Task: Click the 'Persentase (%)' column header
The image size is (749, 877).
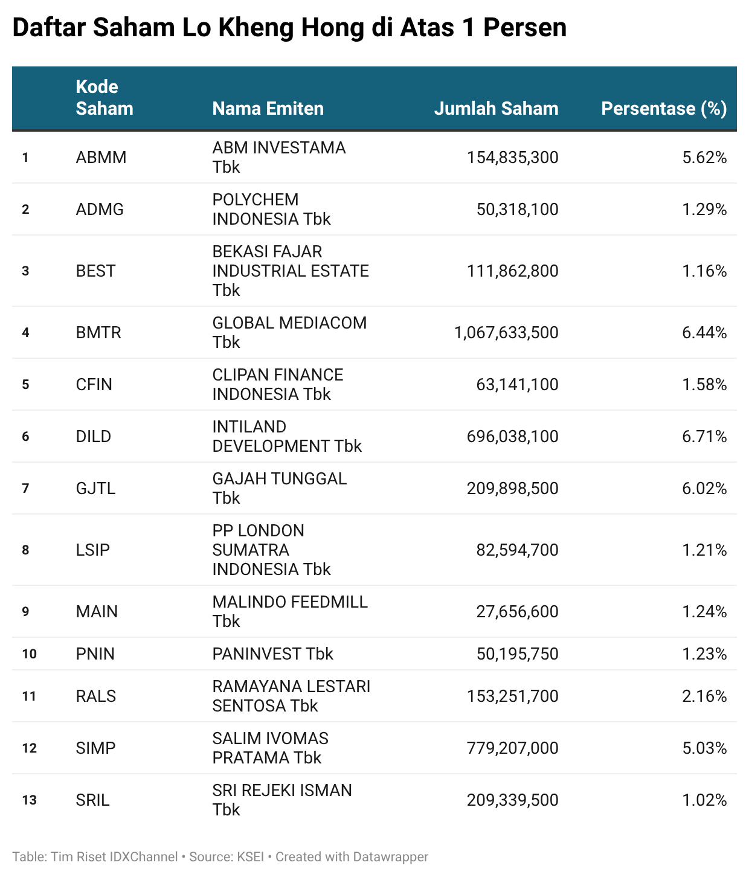Action: click(664, 109)
